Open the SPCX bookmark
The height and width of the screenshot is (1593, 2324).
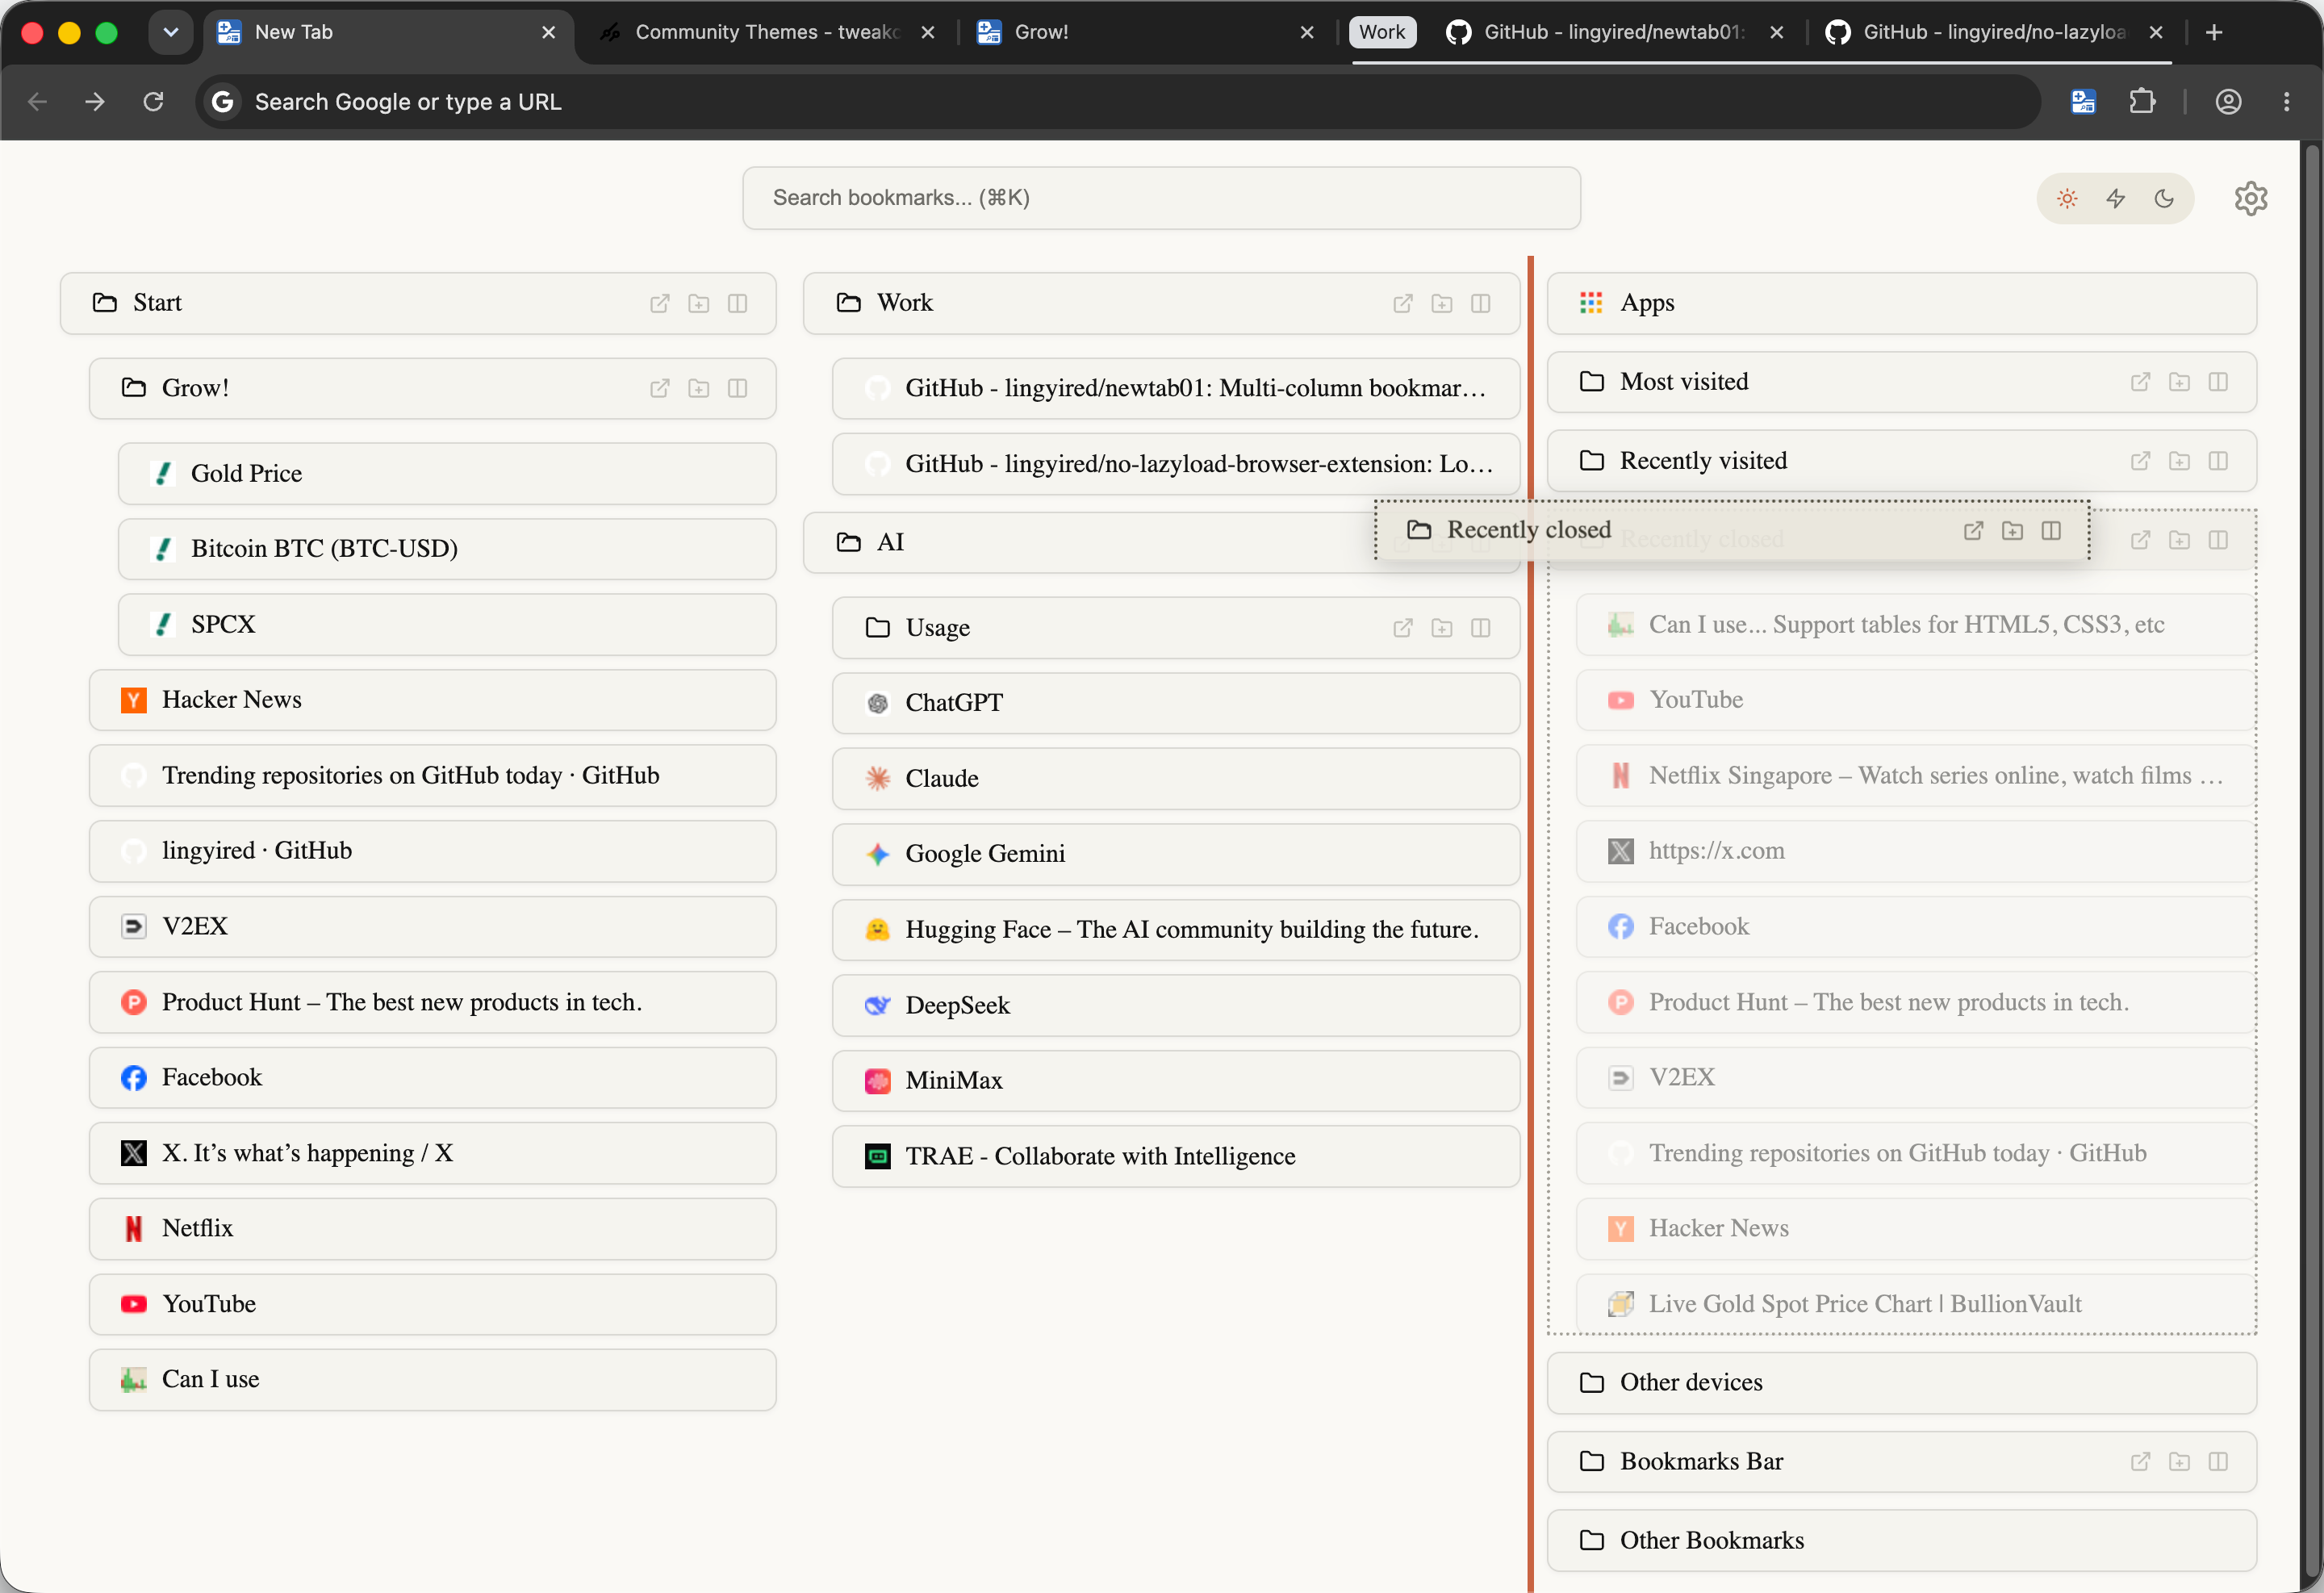click(447, 625)
